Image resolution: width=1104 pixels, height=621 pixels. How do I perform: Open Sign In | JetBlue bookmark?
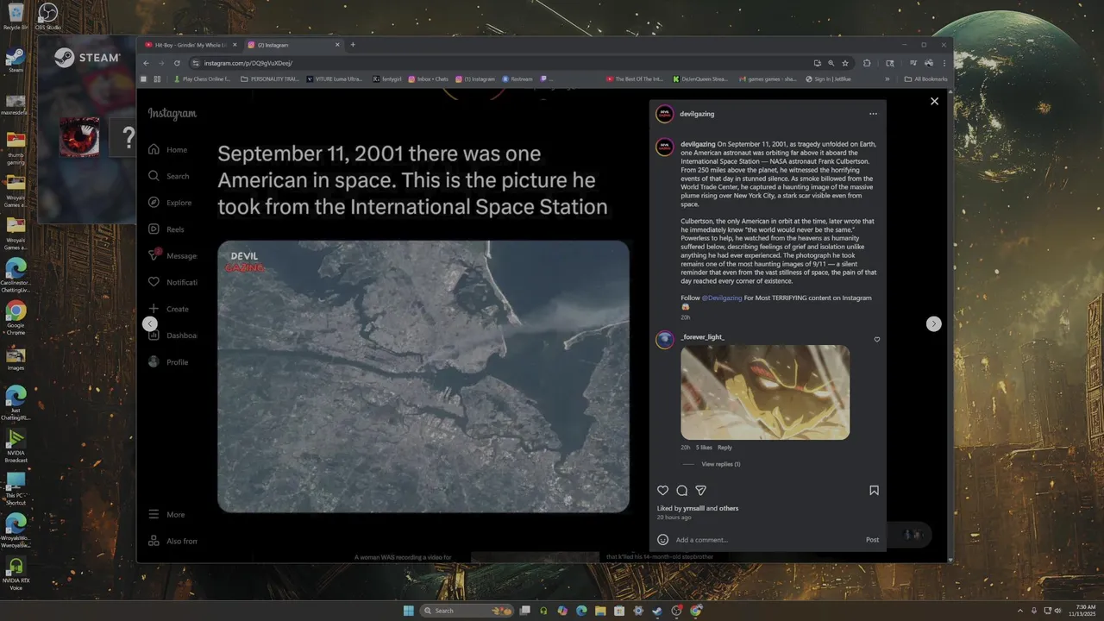click(x=828, y=78)
